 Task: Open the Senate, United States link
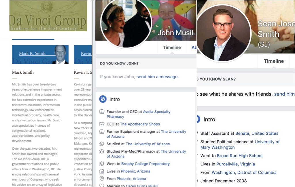257,133
